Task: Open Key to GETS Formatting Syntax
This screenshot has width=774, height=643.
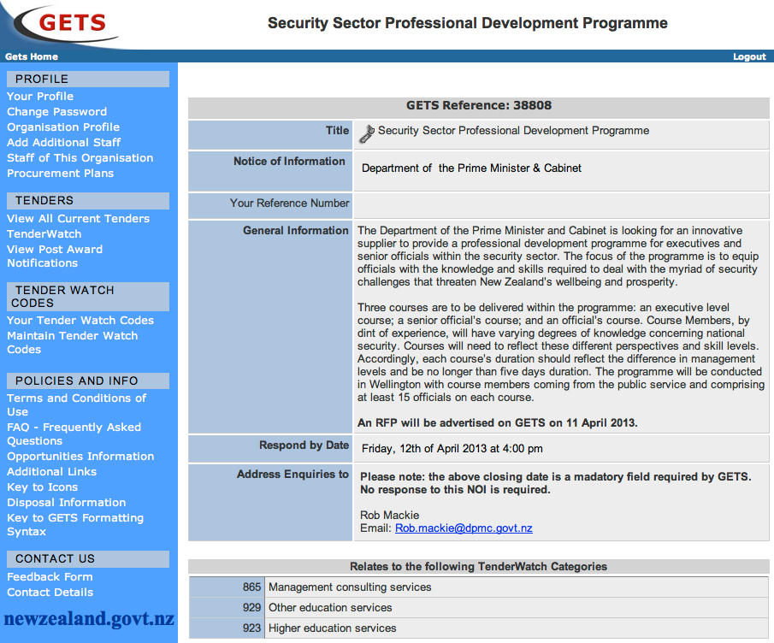Action: 75,524
